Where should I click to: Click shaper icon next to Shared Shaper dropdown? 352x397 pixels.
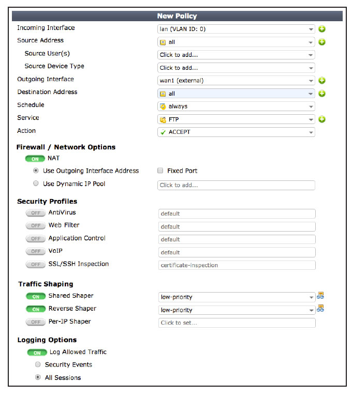point(320,296)
